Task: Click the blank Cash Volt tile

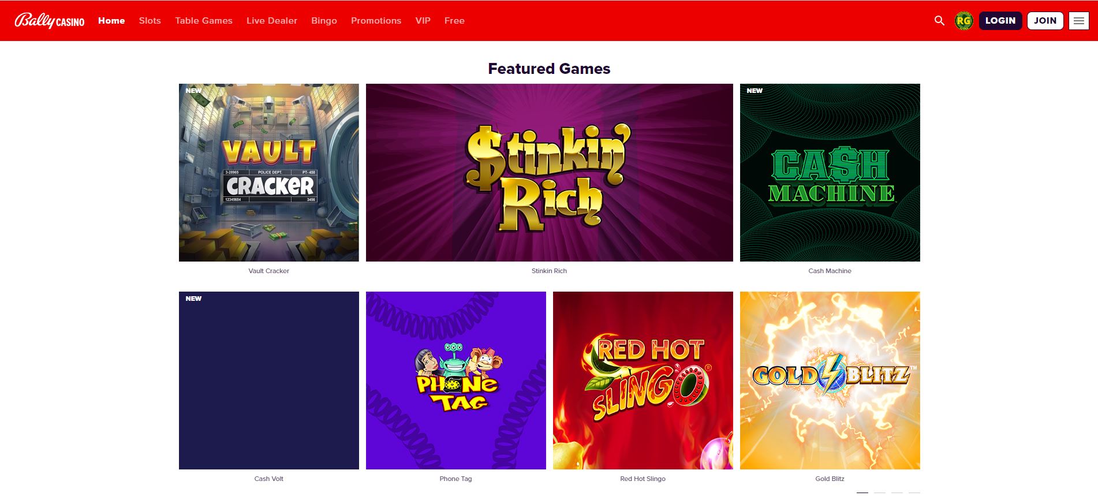Action: (269, 381)
